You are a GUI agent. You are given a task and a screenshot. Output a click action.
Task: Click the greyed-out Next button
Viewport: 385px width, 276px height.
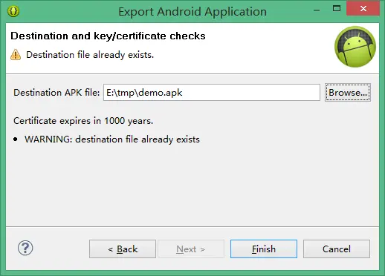coord(191,249)
